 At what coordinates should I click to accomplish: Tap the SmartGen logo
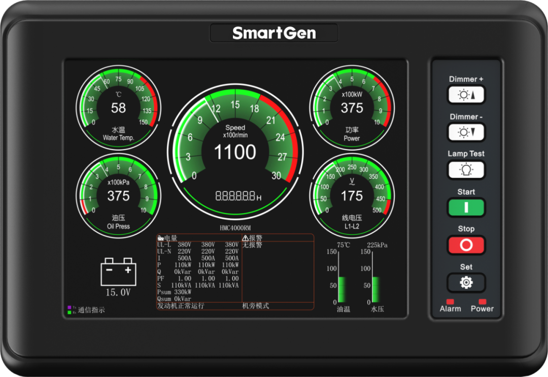pyautogui.click(x=275, y=33)
